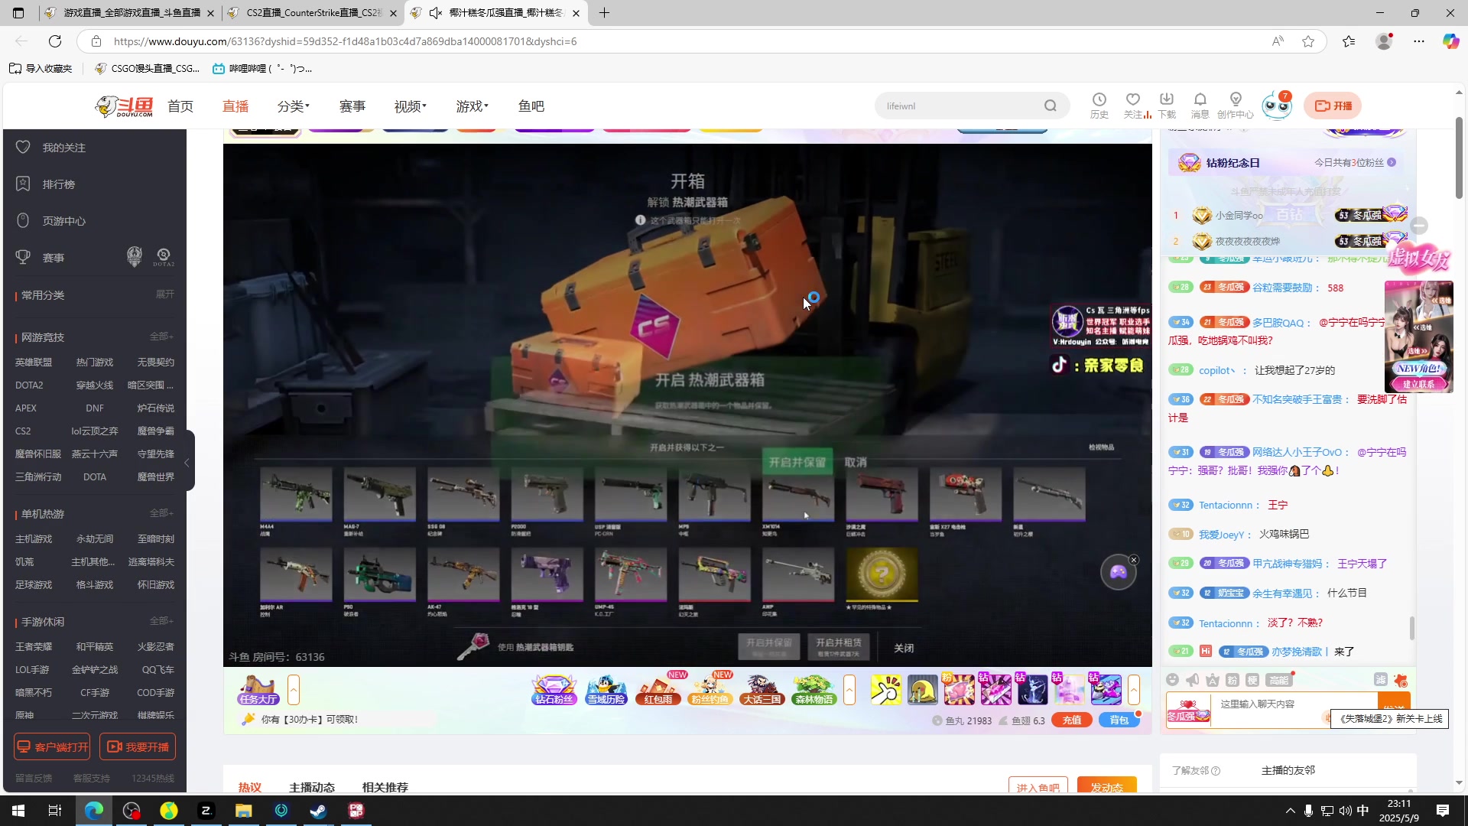1468x826 pixels.
Task: Open the 雪域历险 activity icon
Action: point(606,690)
